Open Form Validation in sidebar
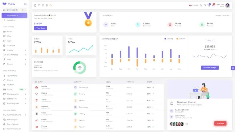Viewport: 235px width, 132px height. tap(14, 129)
